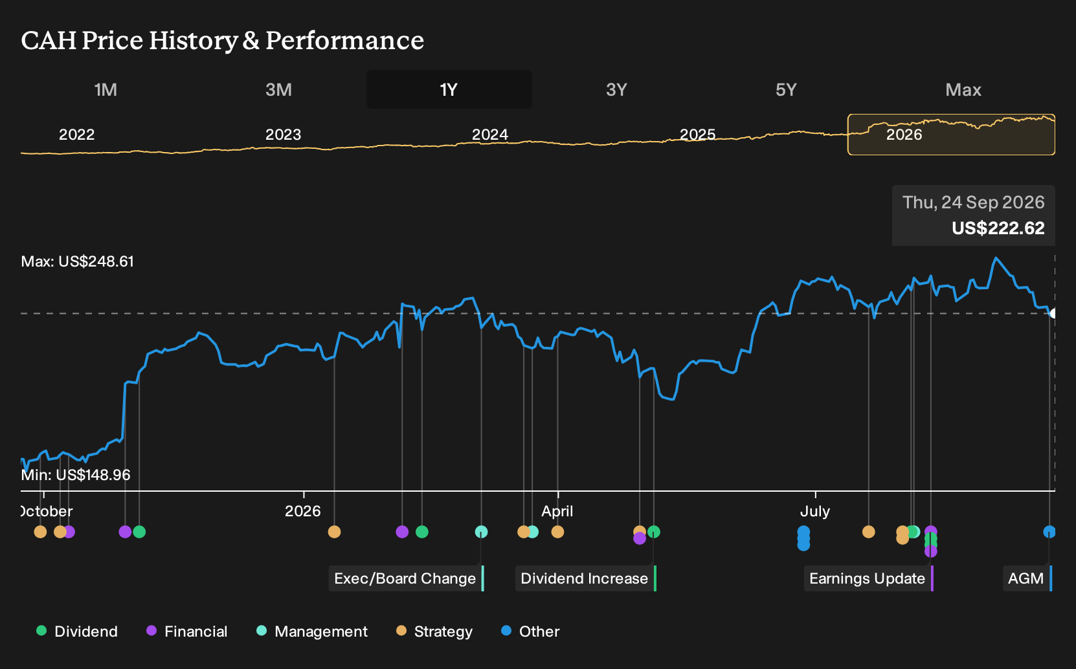Click the purple Financial marker beneath orange one before Dividend Increase
Screen dimensions: 1076x669
[640, 538]
